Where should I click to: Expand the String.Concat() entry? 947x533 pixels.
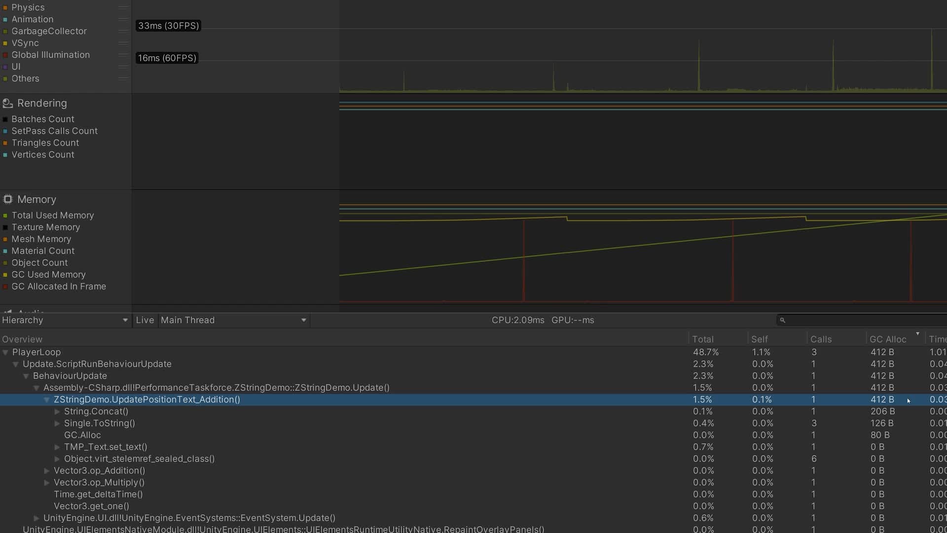[58, 411]
